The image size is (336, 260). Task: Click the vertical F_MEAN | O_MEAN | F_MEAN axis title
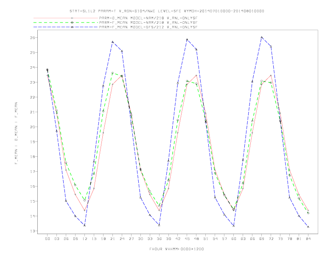[16, 133]
